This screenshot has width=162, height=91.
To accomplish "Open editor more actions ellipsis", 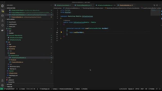I will pyautogui.click(x=160, y=5).
